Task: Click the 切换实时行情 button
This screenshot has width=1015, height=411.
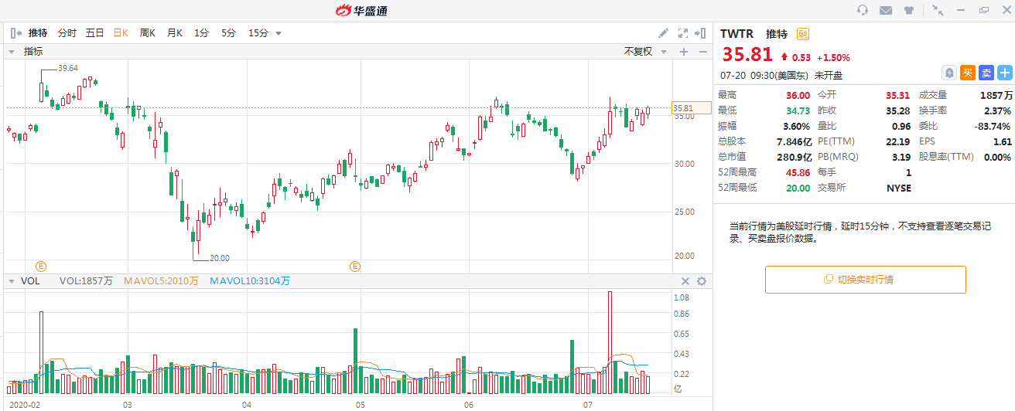Action: [x=865, y=280]
